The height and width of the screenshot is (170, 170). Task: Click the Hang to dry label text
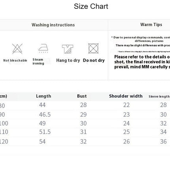point(68,60)
